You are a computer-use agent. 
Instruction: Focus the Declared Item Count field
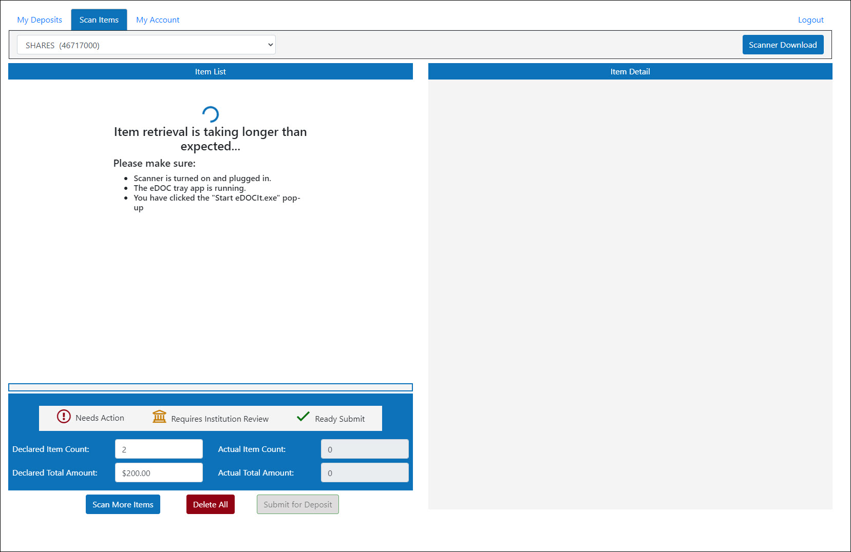[159, 449]
